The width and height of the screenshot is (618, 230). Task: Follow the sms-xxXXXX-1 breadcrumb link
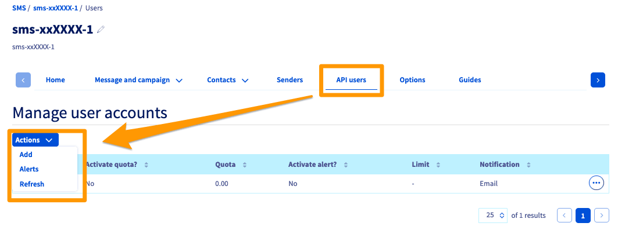(55, 8)
